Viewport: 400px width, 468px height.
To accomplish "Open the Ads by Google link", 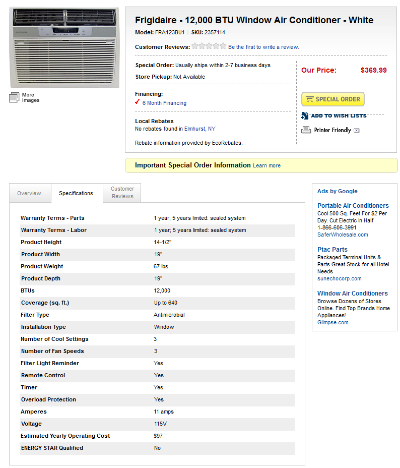I will [338, 191].
